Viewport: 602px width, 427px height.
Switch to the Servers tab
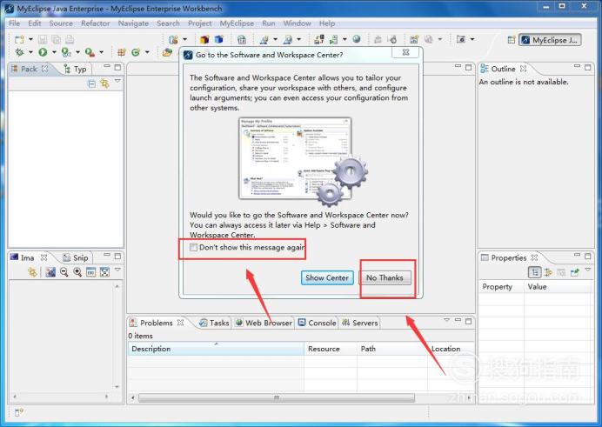[x=360, y=323]
